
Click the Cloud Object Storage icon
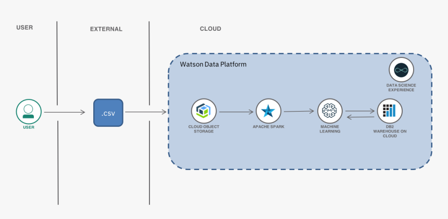point(204,111)
